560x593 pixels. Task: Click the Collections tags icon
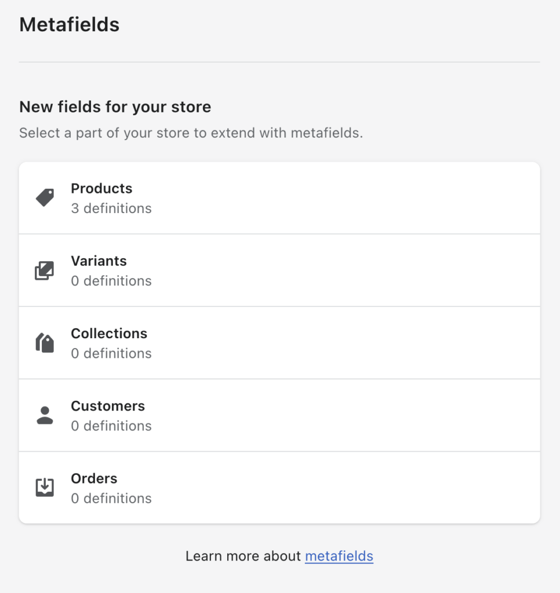click(x=44, y=342)
